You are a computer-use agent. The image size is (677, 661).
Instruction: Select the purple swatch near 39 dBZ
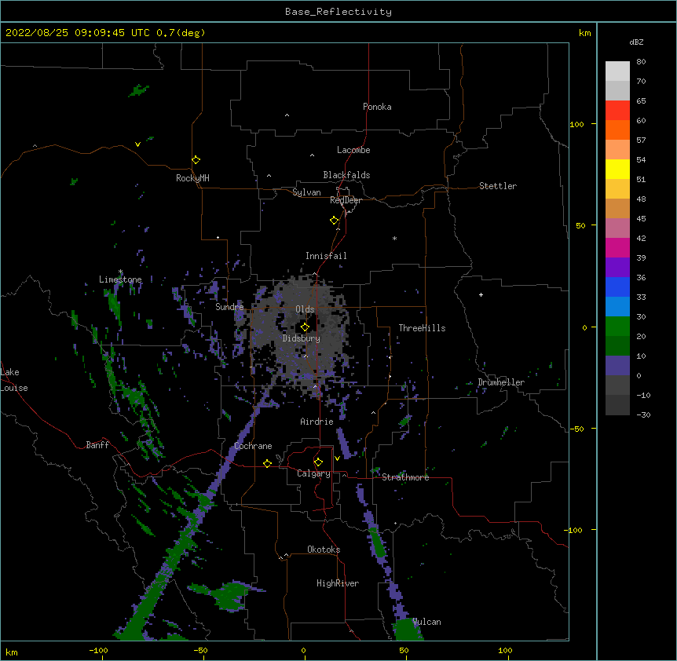pos(617,268)
